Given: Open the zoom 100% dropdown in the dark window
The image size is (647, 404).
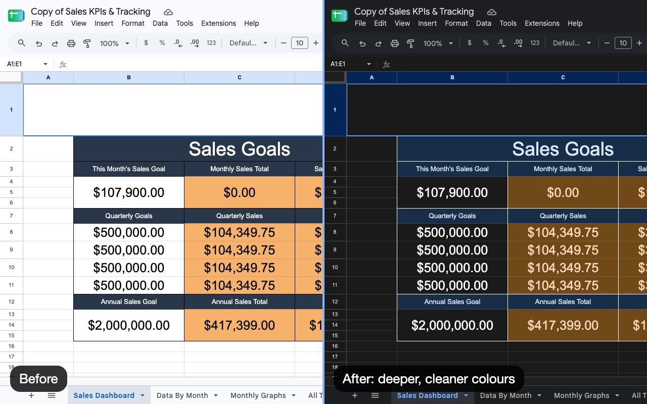Looking at the screenshot, I should [438, 43].
